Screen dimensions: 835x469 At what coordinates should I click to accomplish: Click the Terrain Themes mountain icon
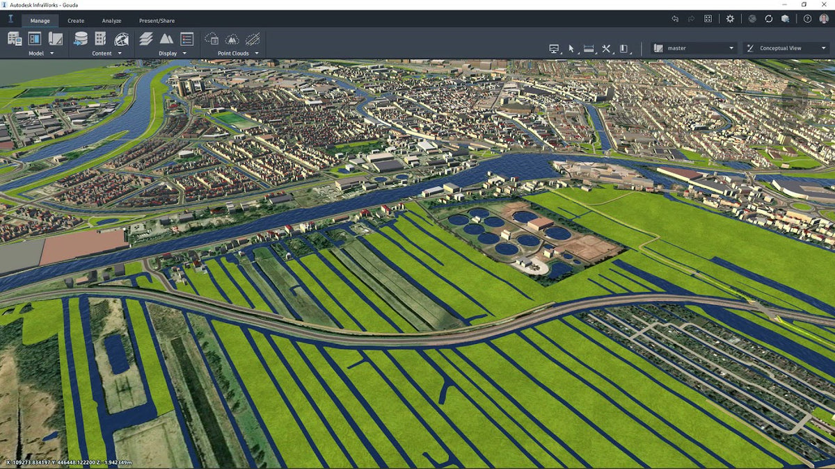point(166,39)
